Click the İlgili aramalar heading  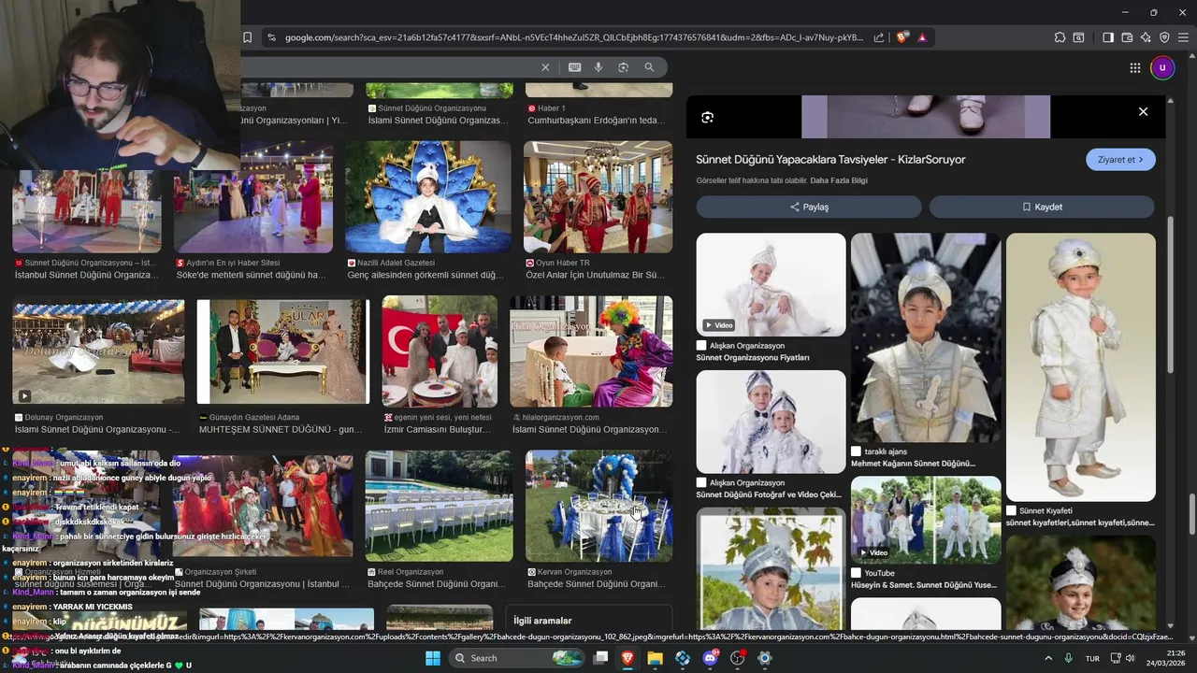[x=542, y=621]
